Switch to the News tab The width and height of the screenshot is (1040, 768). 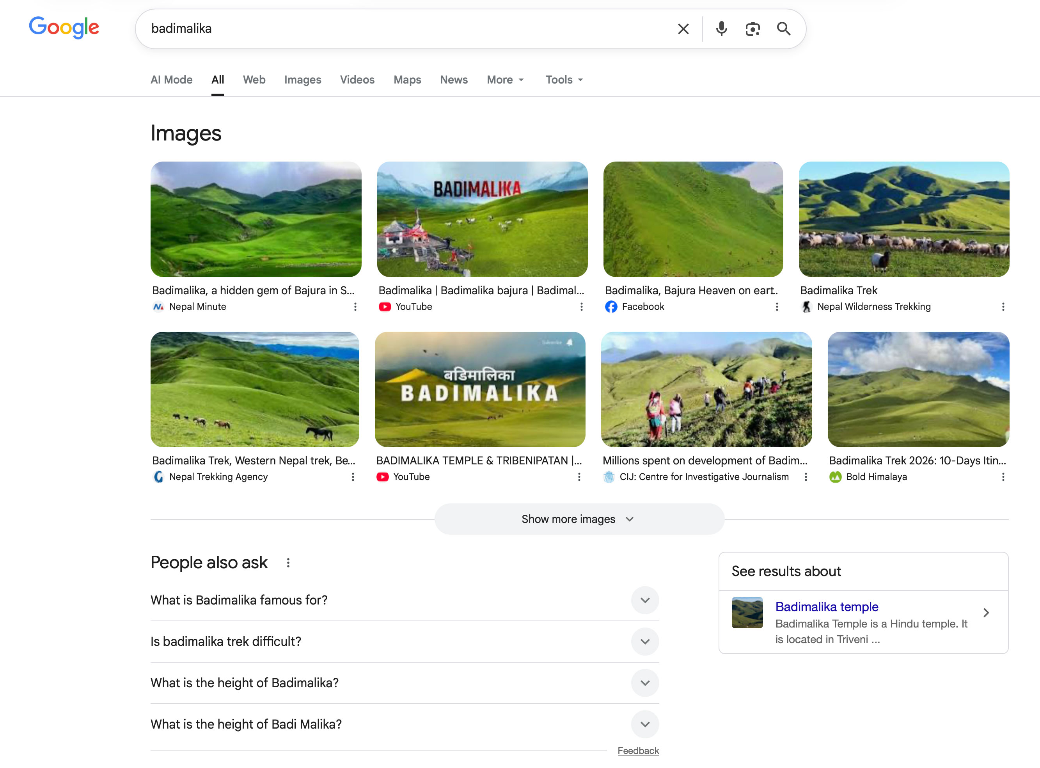[x=454, y=80]
